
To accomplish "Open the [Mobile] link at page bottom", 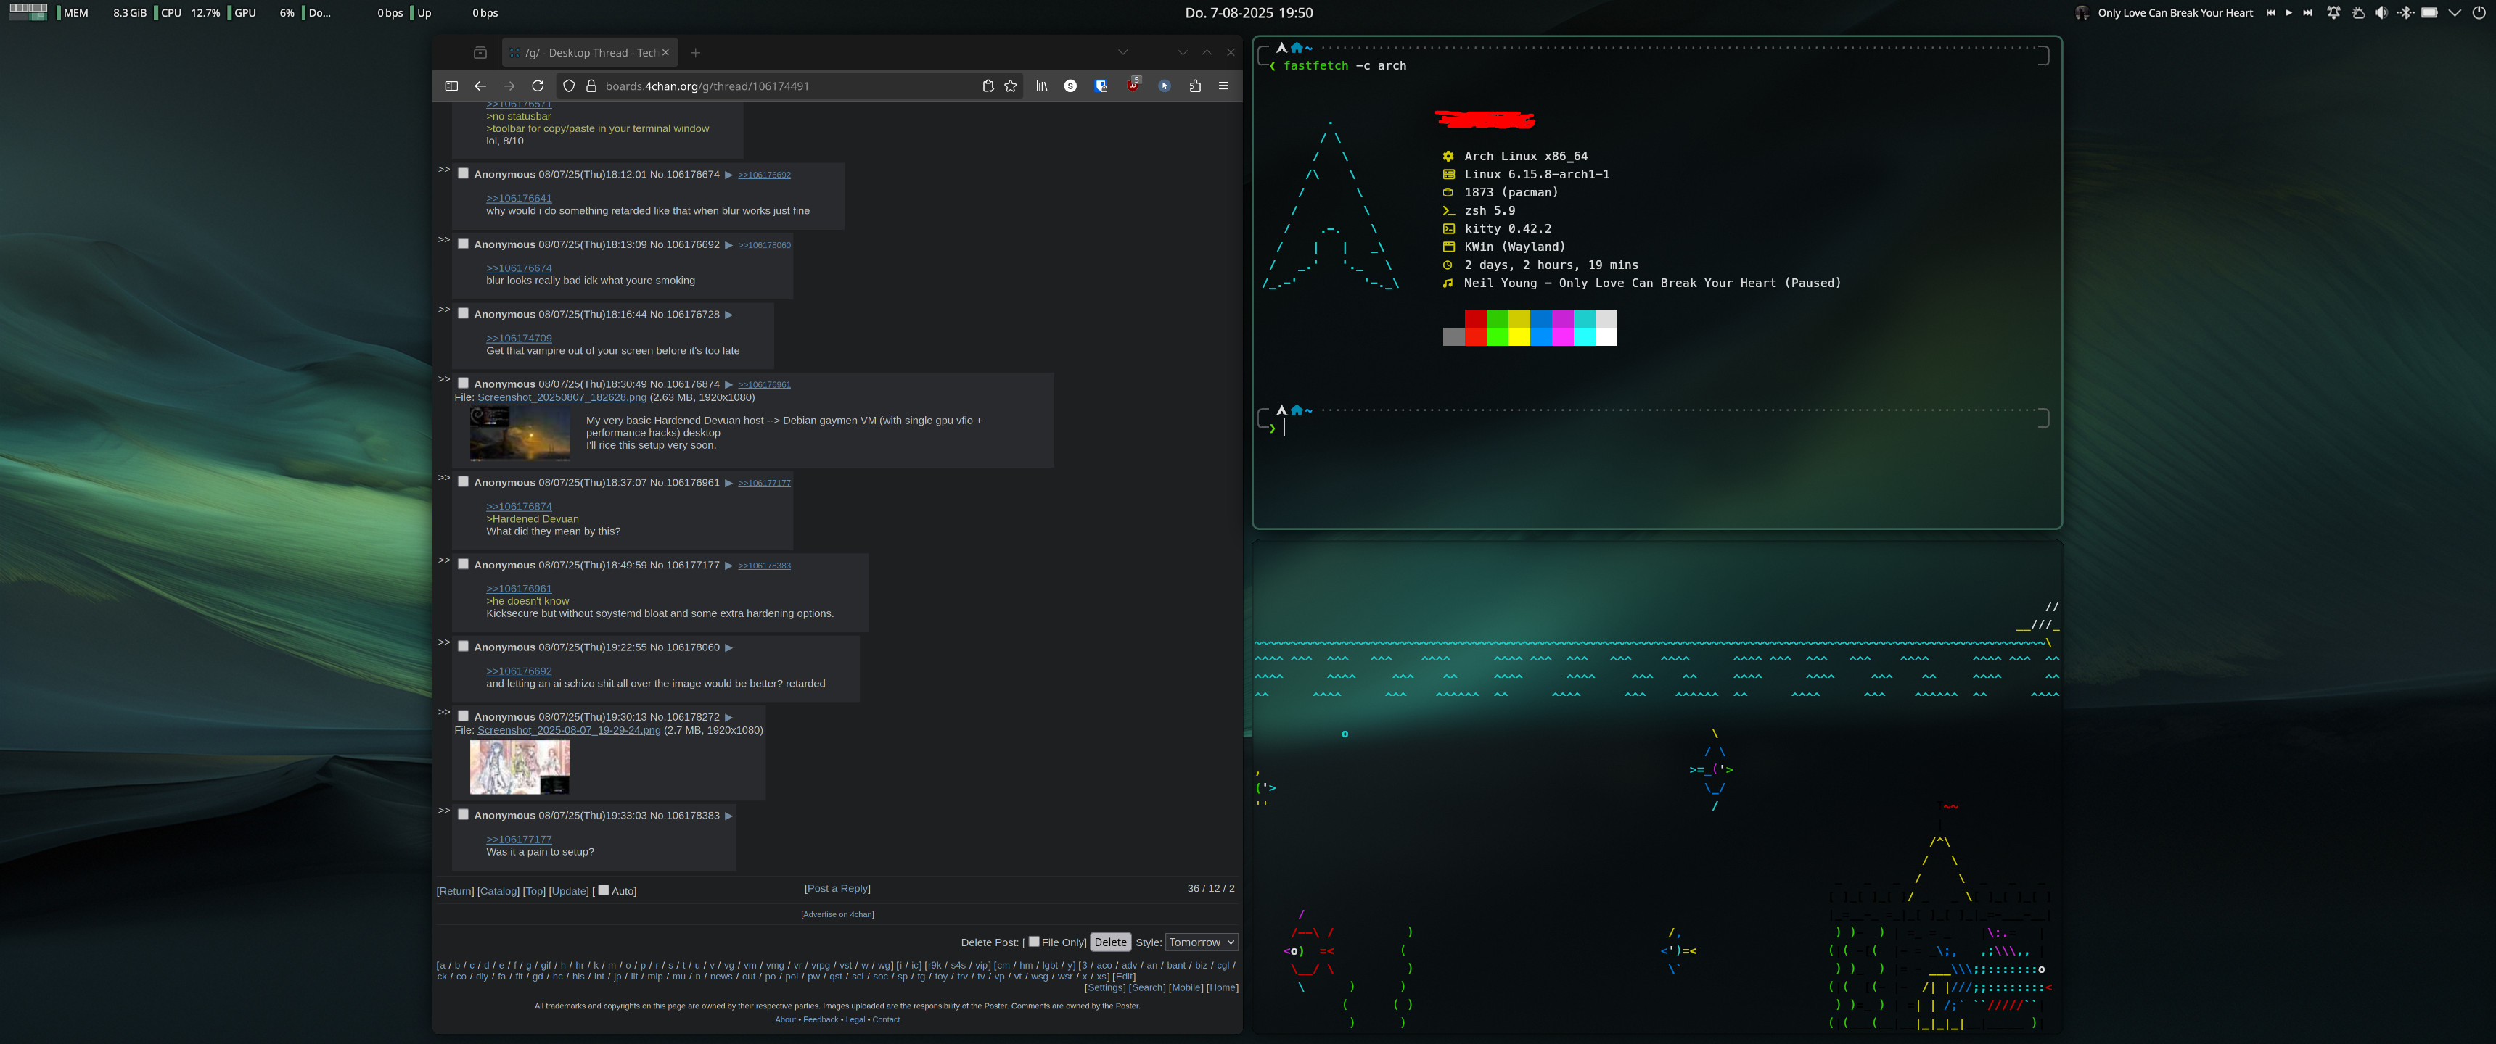I will (1186, 988).
